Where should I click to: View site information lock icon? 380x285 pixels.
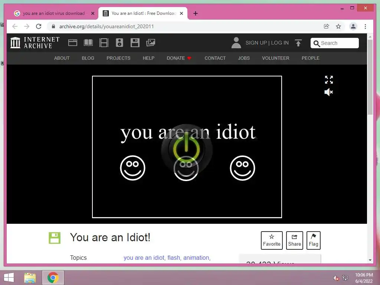coord(53,26)
